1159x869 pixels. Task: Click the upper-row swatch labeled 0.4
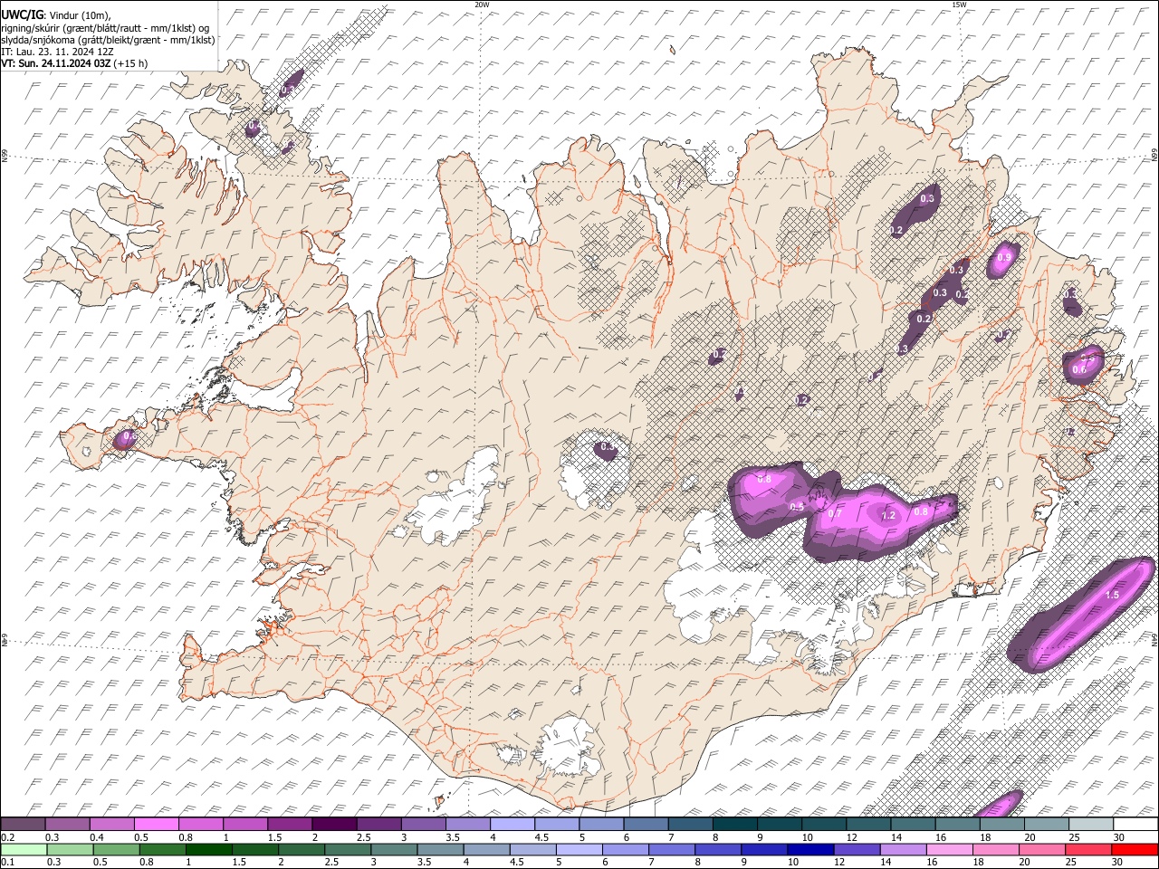(x=111, y=825)
